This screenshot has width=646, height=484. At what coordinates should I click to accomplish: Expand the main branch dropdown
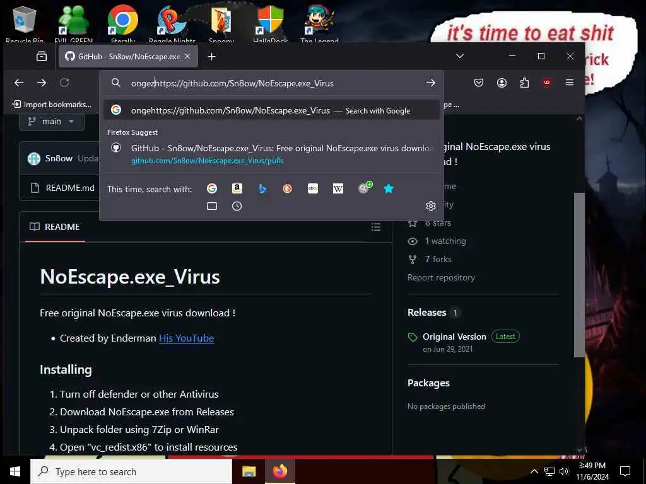(x=52, y=122)
